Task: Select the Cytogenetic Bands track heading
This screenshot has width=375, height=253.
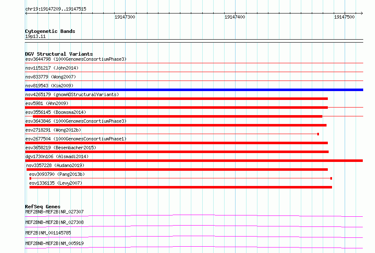Action: (50, 31)
